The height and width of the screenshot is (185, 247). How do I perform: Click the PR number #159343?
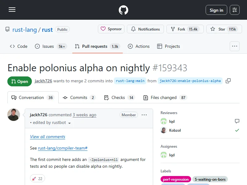[x=170, y=68]
